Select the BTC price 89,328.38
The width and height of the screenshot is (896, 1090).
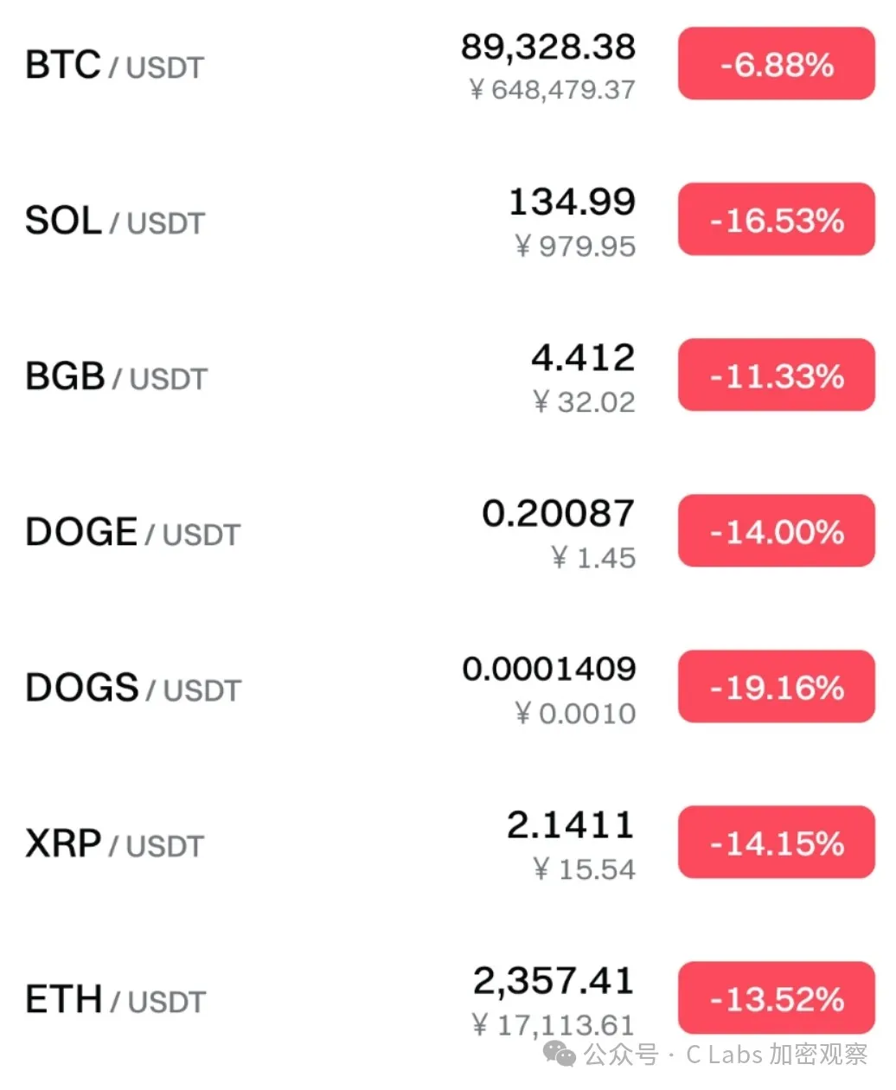(x=548, y=47)
